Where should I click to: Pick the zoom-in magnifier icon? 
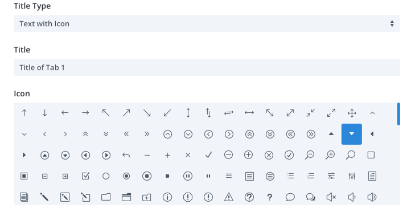(330, 155)
